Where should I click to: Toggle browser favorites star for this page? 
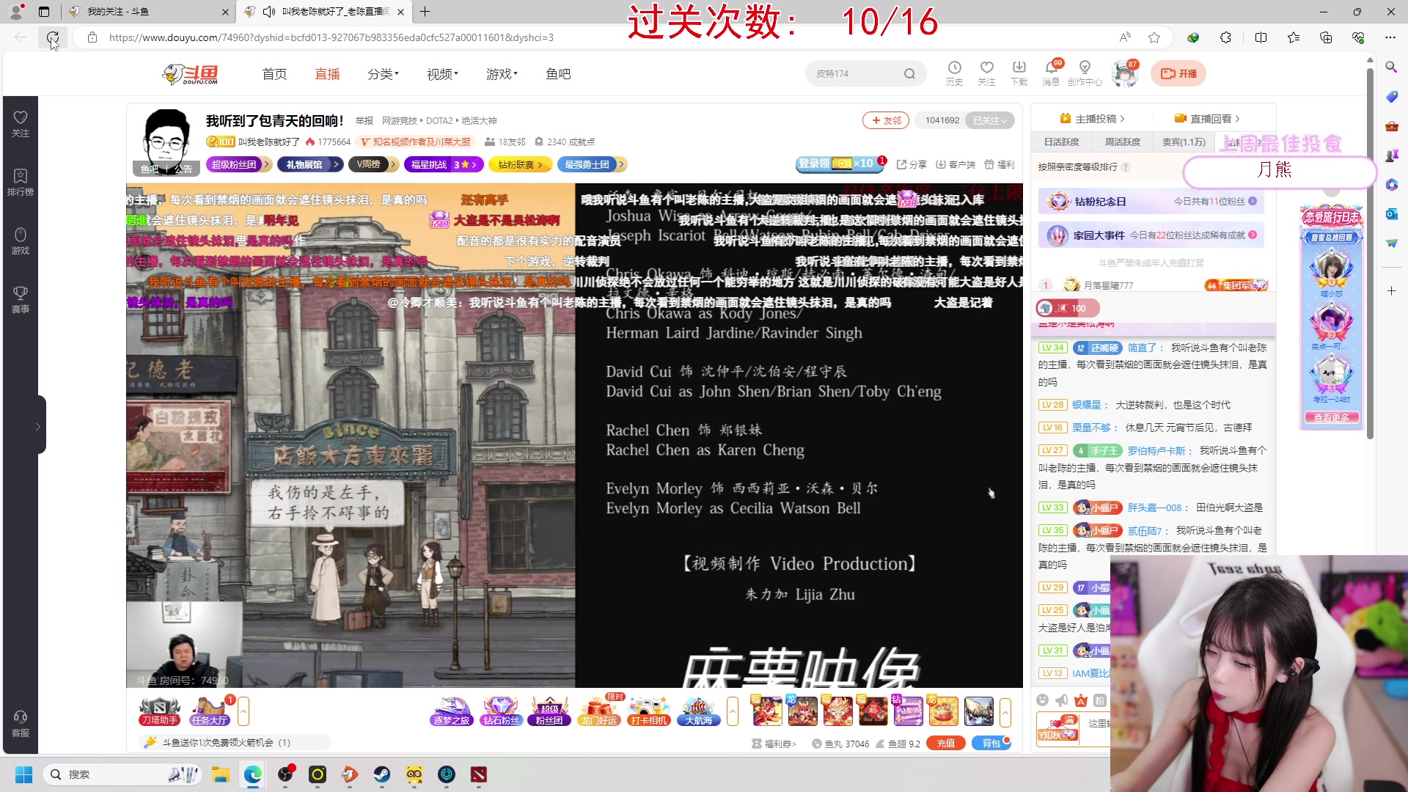point(1154,37)
